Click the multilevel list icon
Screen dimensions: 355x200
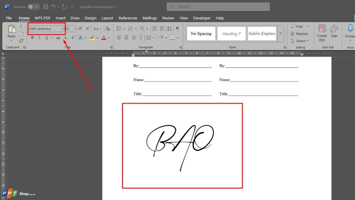[142, 28]
